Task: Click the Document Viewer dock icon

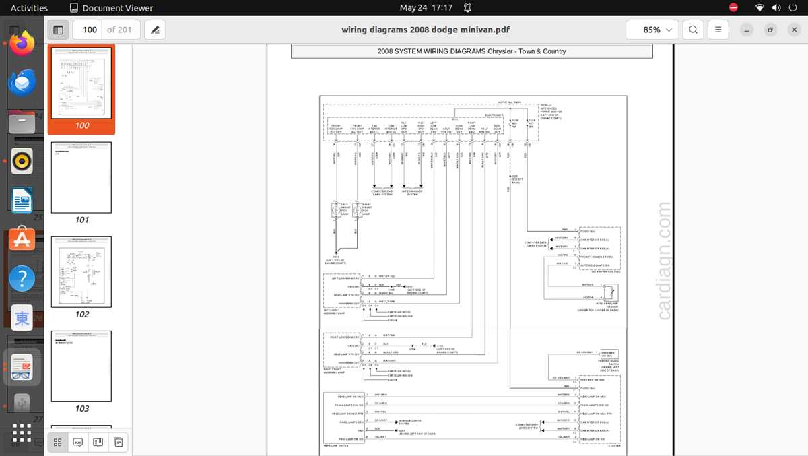Action: coord(22,367)
